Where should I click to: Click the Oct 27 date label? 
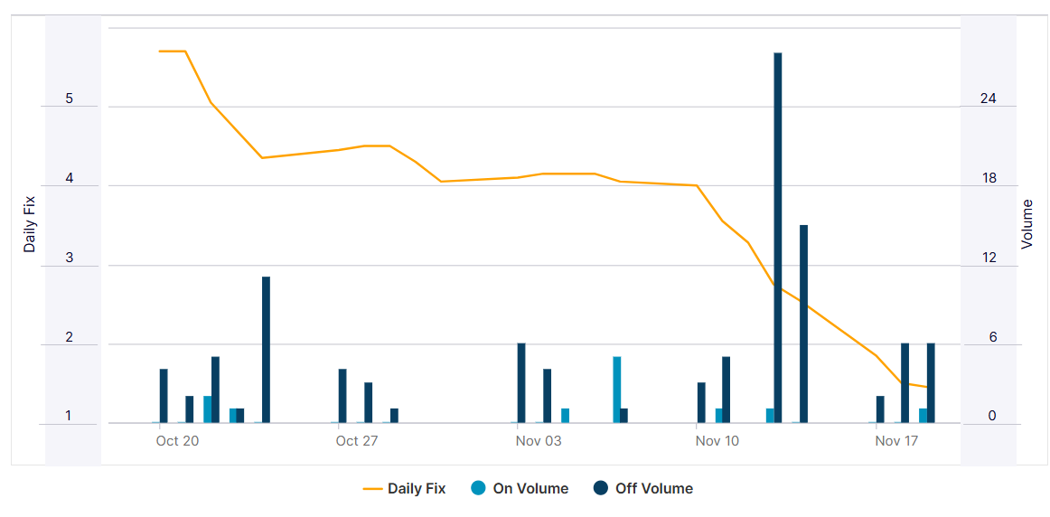coord(357,441)
